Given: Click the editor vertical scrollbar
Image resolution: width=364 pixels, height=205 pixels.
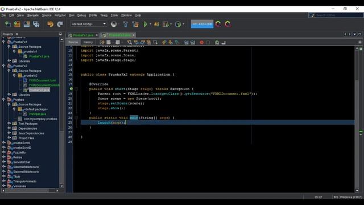Looking at the screenshot, I should [357, 120].
